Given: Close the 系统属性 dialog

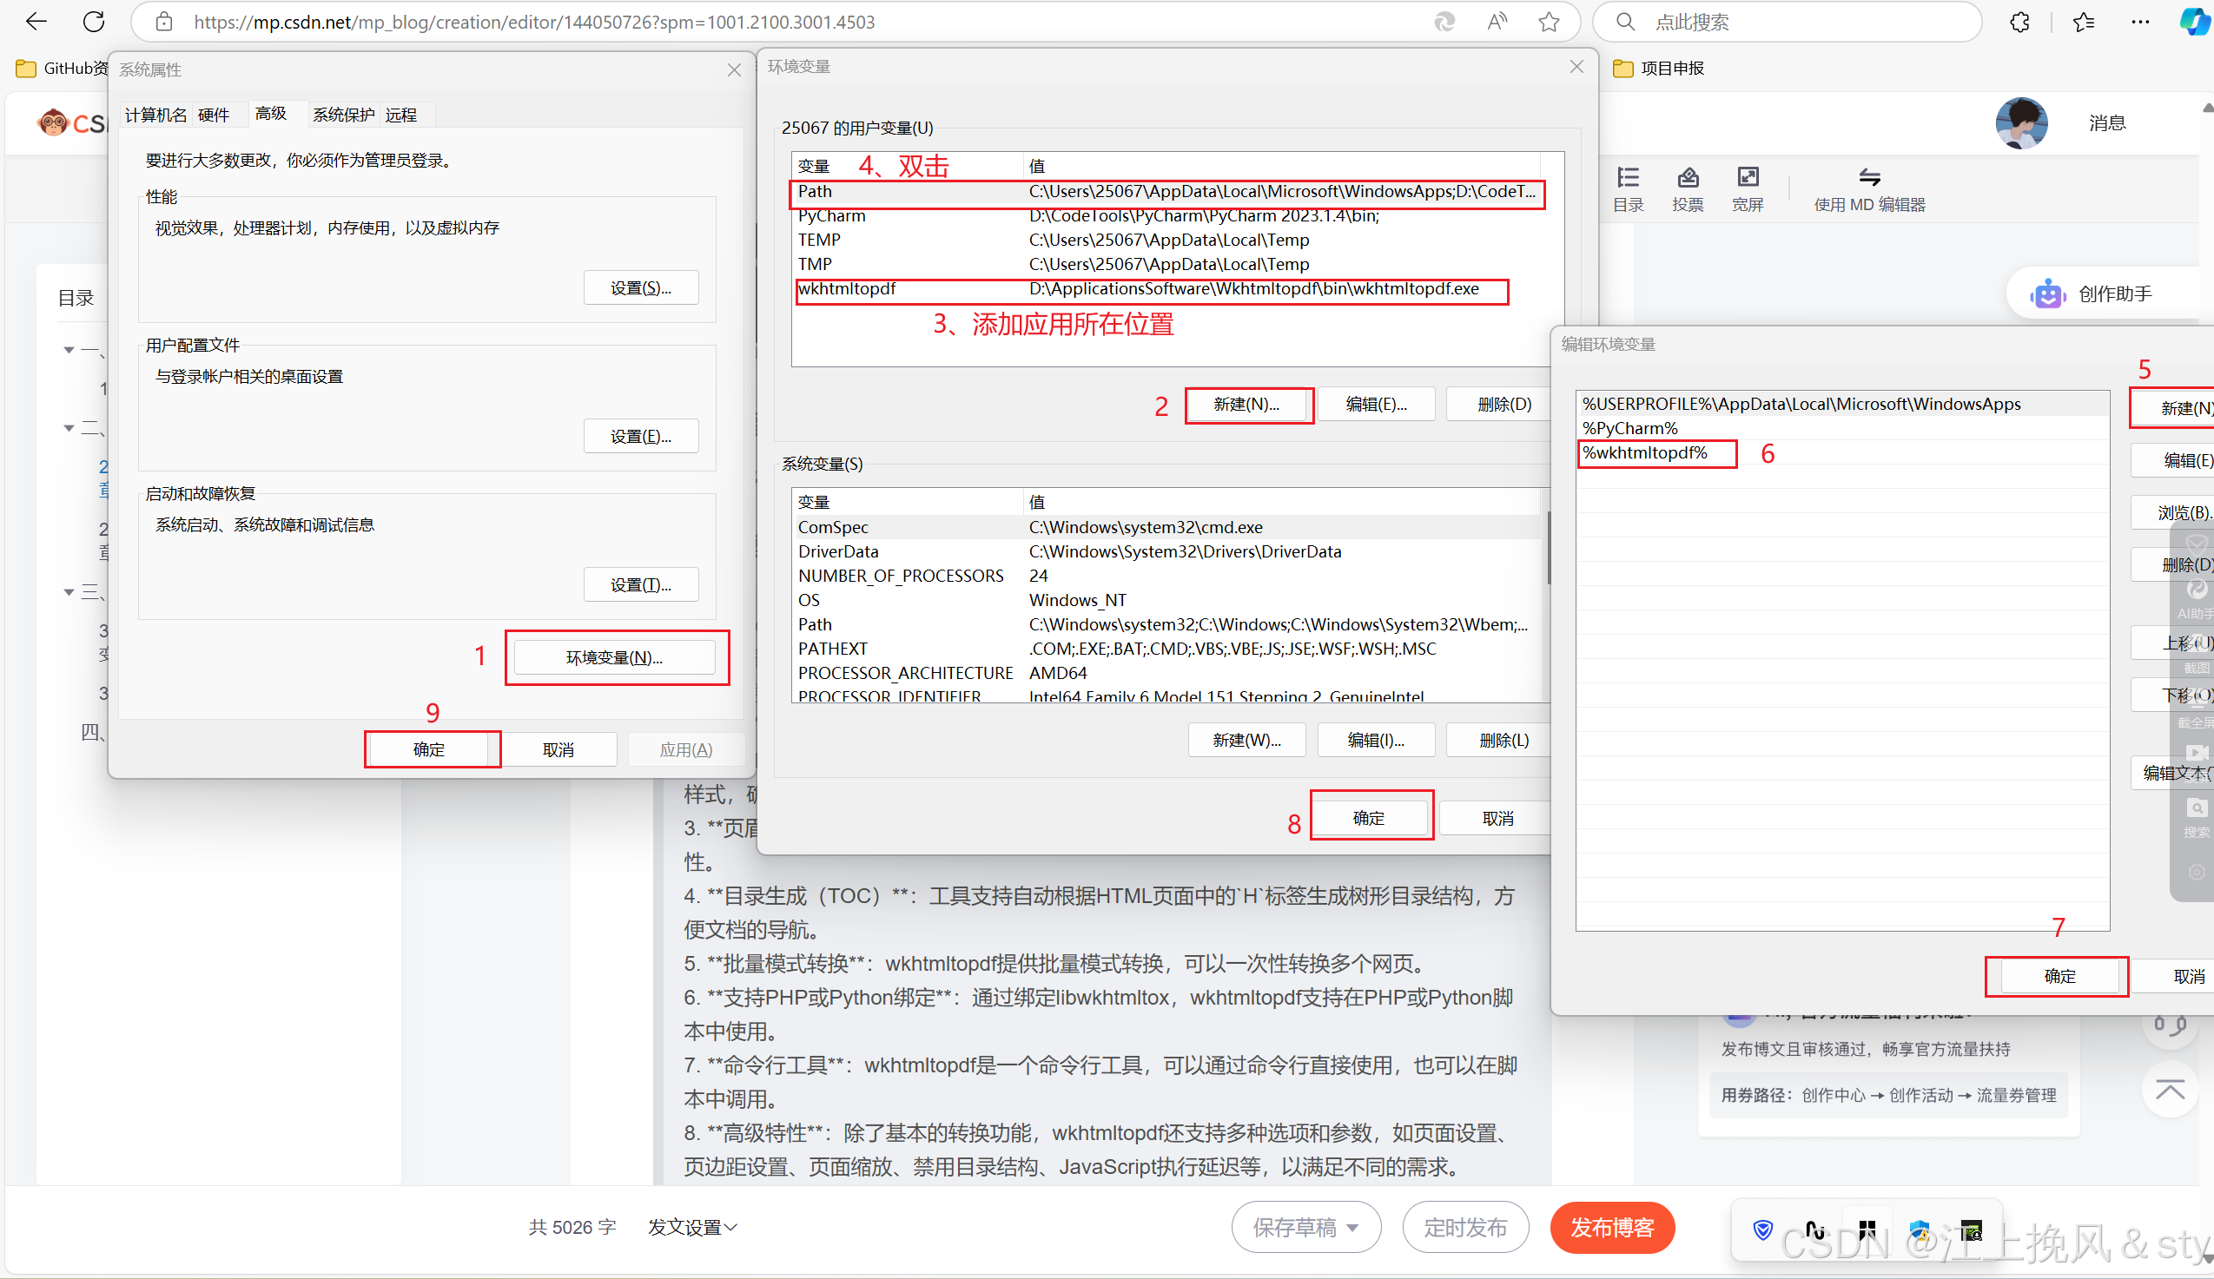Looking at the screenshot, I should [735, 69].
